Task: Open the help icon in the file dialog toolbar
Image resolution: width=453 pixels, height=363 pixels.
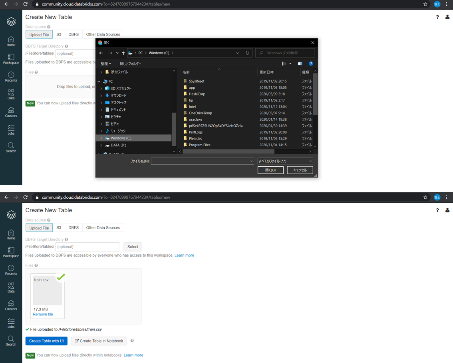Action: (311, 64)
